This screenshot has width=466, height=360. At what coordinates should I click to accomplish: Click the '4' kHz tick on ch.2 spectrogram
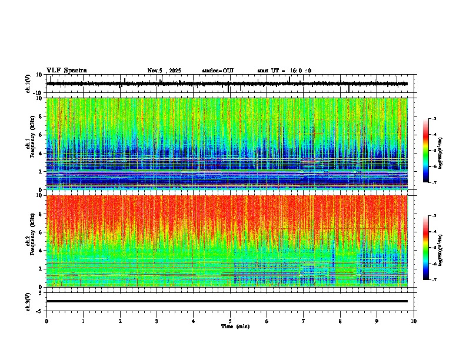click(x=41, y=251)
